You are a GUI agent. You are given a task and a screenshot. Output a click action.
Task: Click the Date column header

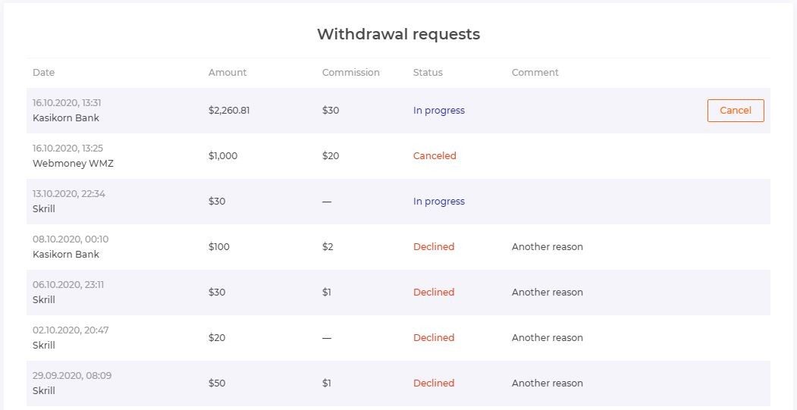pyautogui.click(x=44, y=73)
